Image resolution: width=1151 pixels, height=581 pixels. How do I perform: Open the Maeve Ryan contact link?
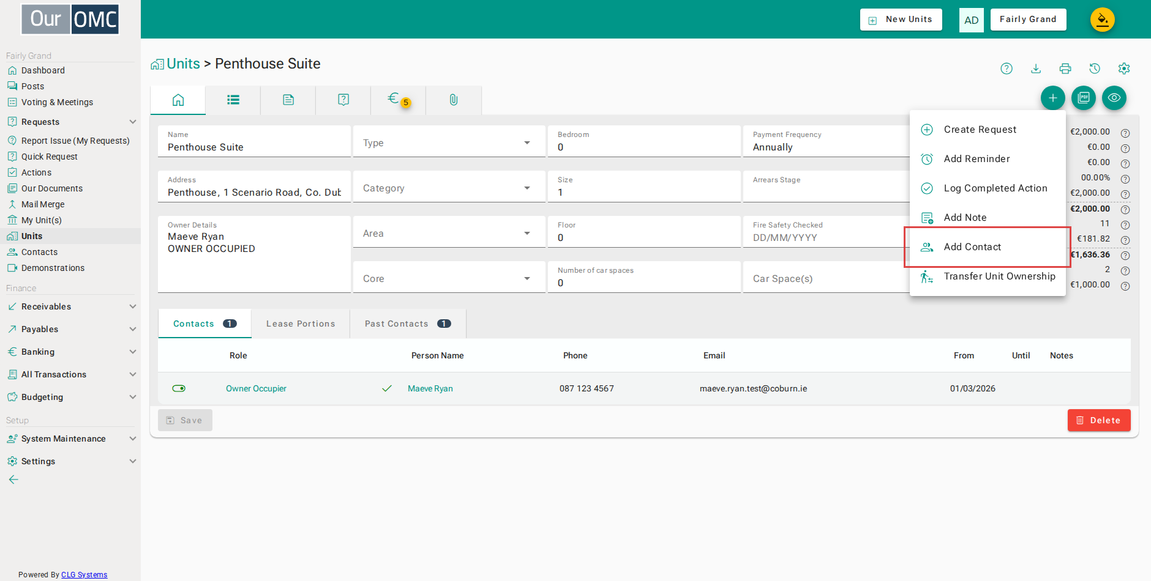pos(430,388)
